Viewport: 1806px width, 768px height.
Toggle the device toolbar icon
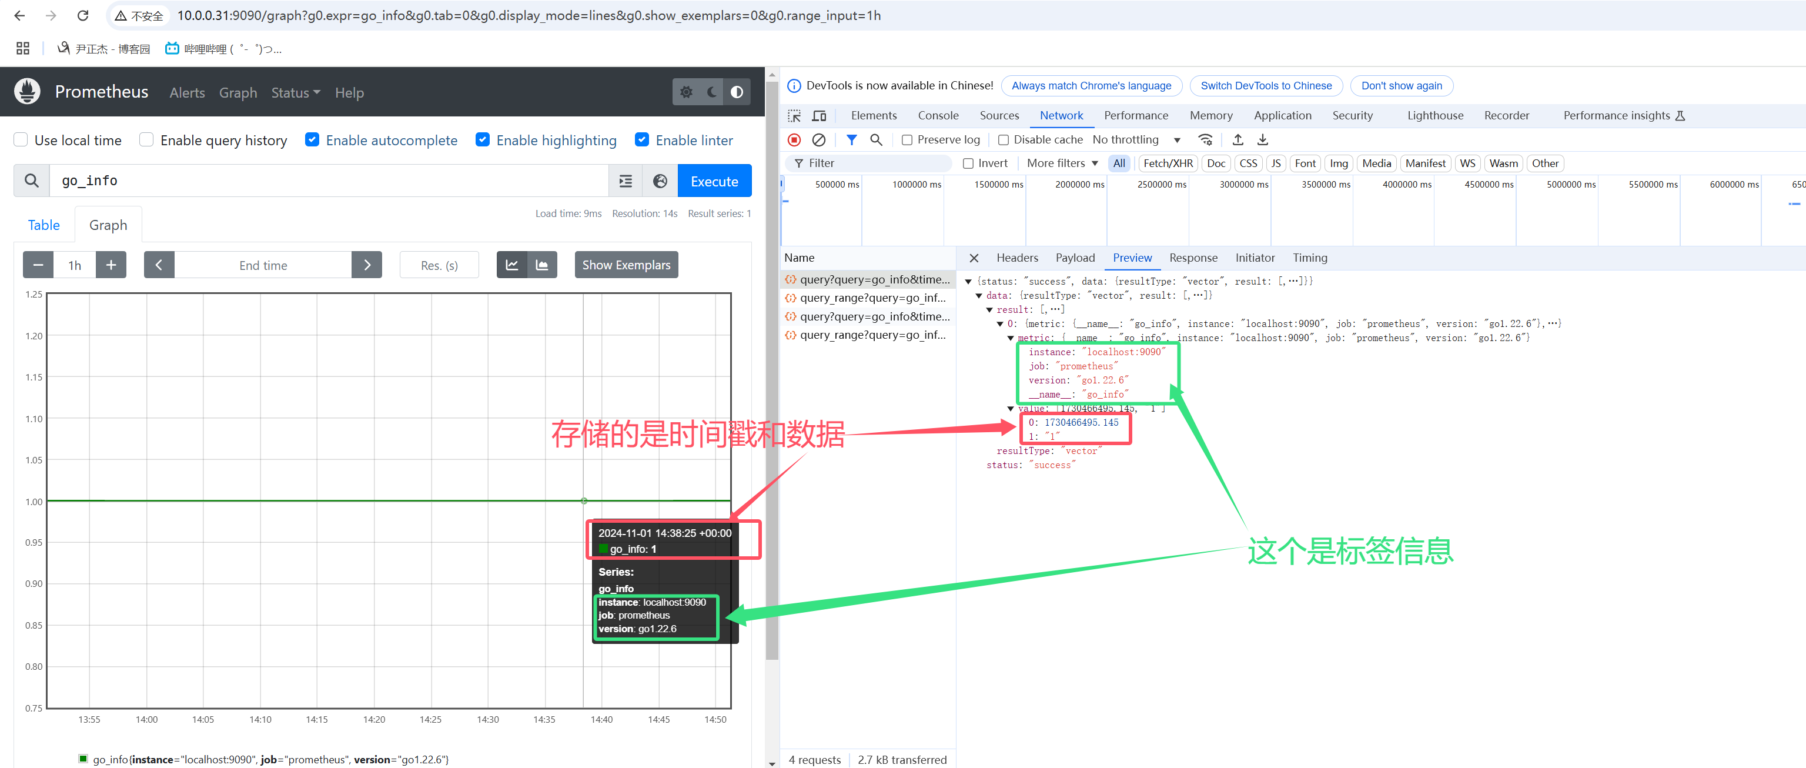(x=818, y=116)
